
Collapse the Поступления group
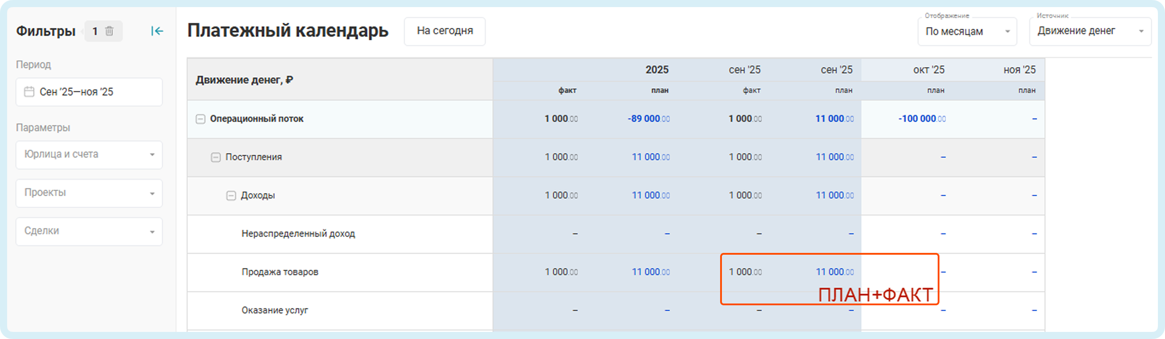[x=216, y=157]
